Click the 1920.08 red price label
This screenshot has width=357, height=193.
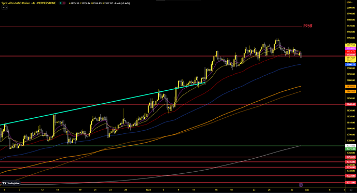(351, 54)
